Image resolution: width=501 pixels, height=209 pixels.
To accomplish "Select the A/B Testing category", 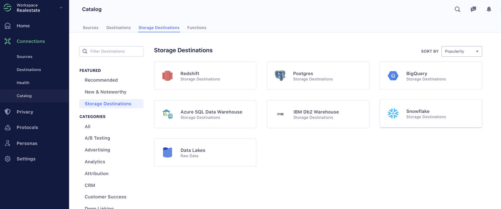I will (97, 138).
